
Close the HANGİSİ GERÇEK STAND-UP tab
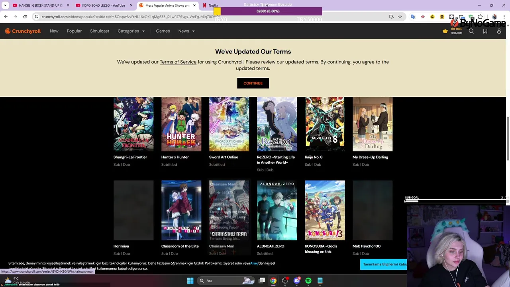tap(68, 6)
